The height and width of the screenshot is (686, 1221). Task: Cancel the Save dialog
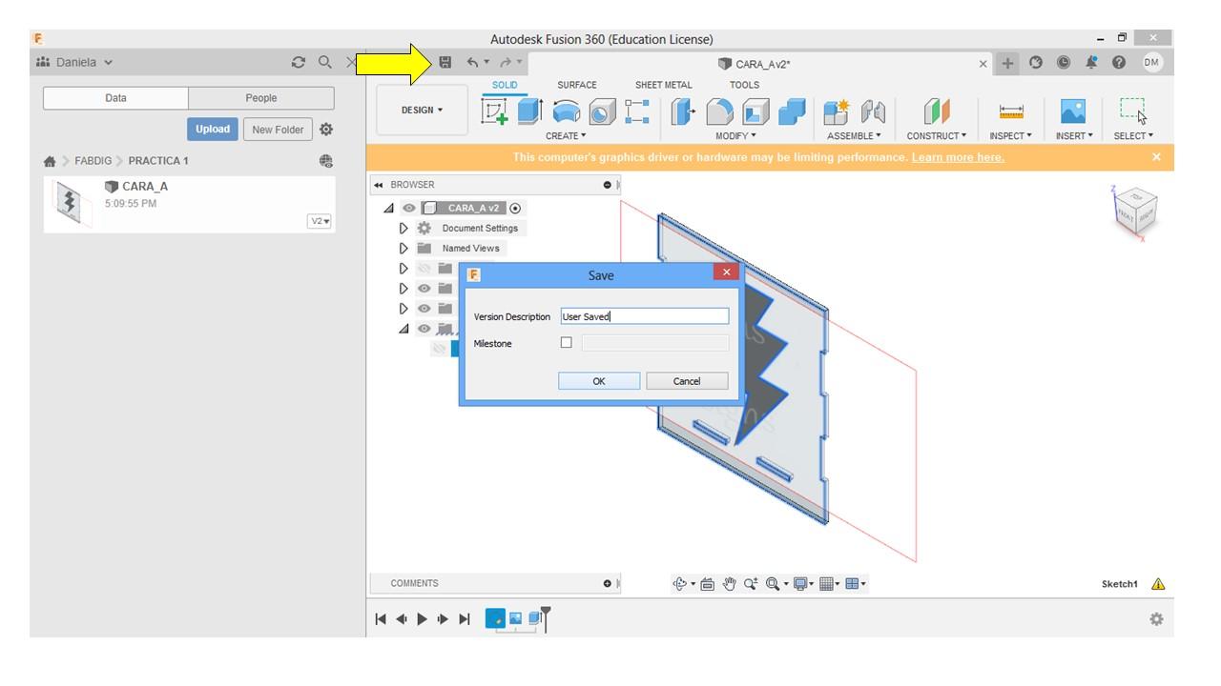(x=687, y=381)
